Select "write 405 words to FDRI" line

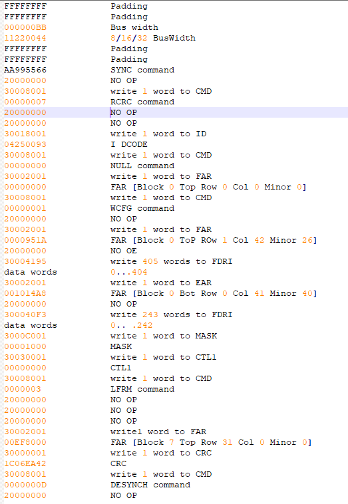pos(172,261)
